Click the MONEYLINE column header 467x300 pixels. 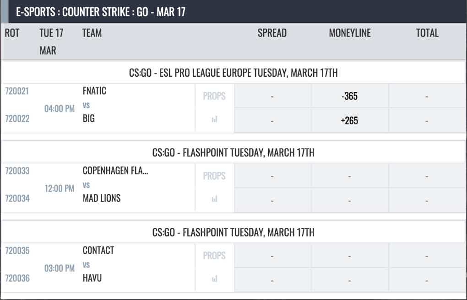[350, 33]
